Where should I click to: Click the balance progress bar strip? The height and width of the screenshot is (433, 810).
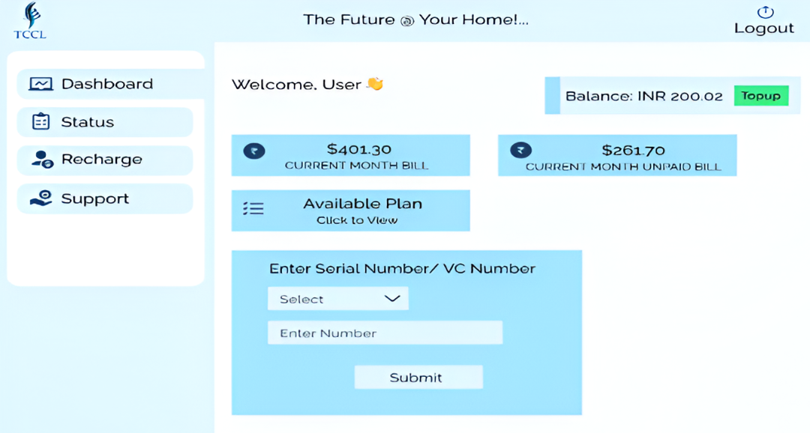click(x=553, y=96)
